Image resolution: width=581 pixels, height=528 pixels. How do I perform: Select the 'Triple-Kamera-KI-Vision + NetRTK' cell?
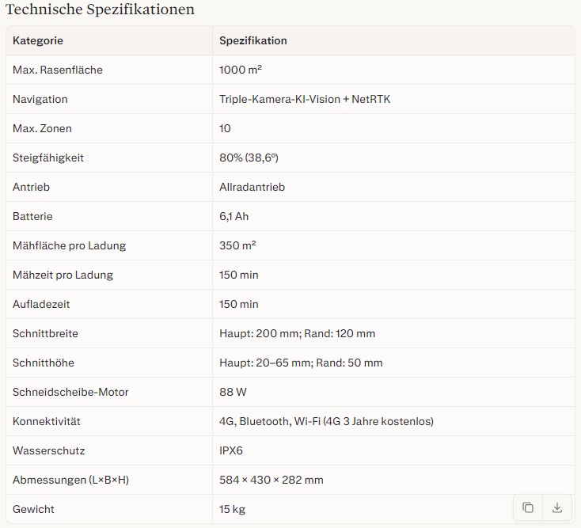point(305,99)
